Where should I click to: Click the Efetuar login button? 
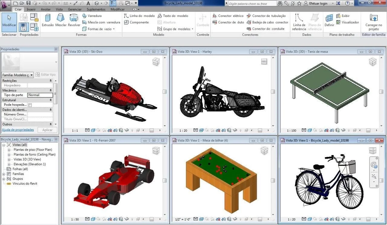(x=316, y=3)
